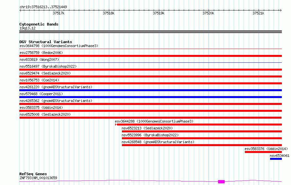
Task: Select esv3583376 (Uddin2014) variant label
Action: pos(266,149)
